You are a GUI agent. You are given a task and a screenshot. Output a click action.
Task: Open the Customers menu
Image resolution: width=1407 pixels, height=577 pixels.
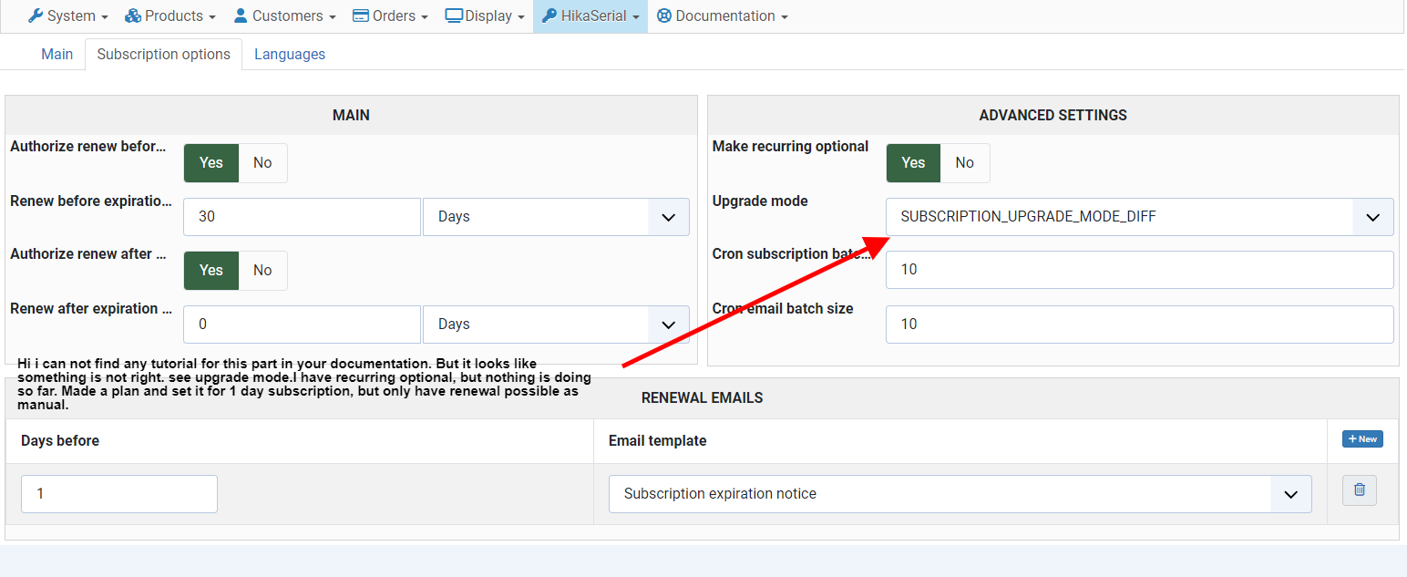pos(284,15)
